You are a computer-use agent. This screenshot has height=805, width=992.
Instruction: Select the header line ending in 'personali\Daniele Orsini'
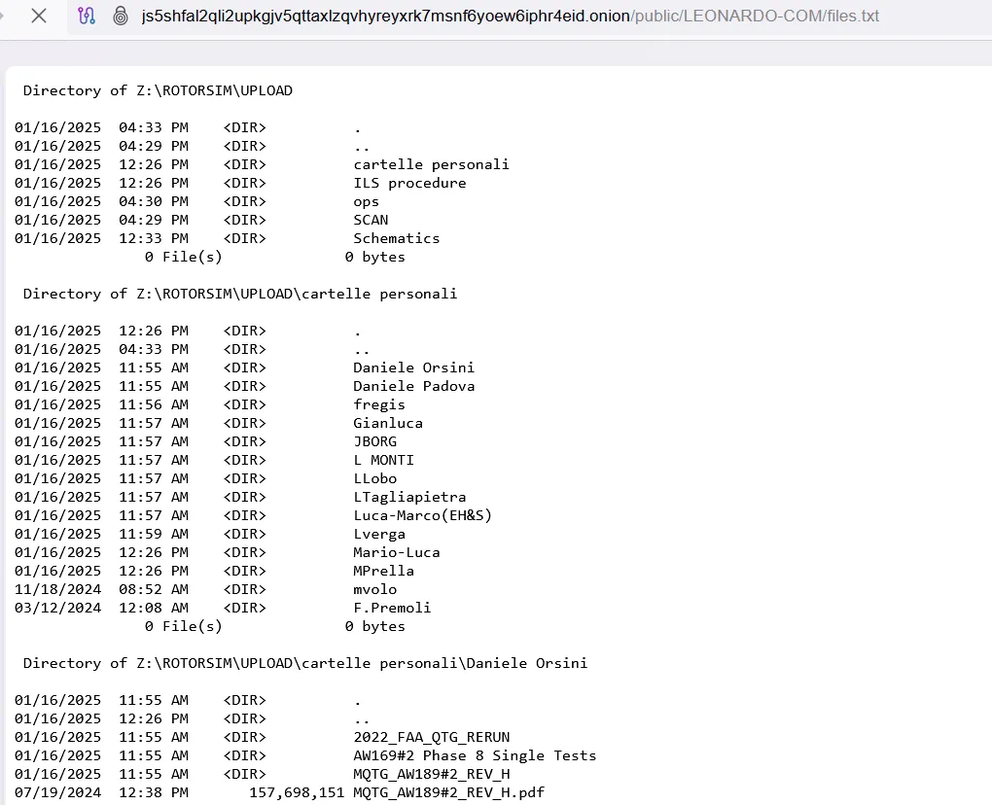[305, 663]
